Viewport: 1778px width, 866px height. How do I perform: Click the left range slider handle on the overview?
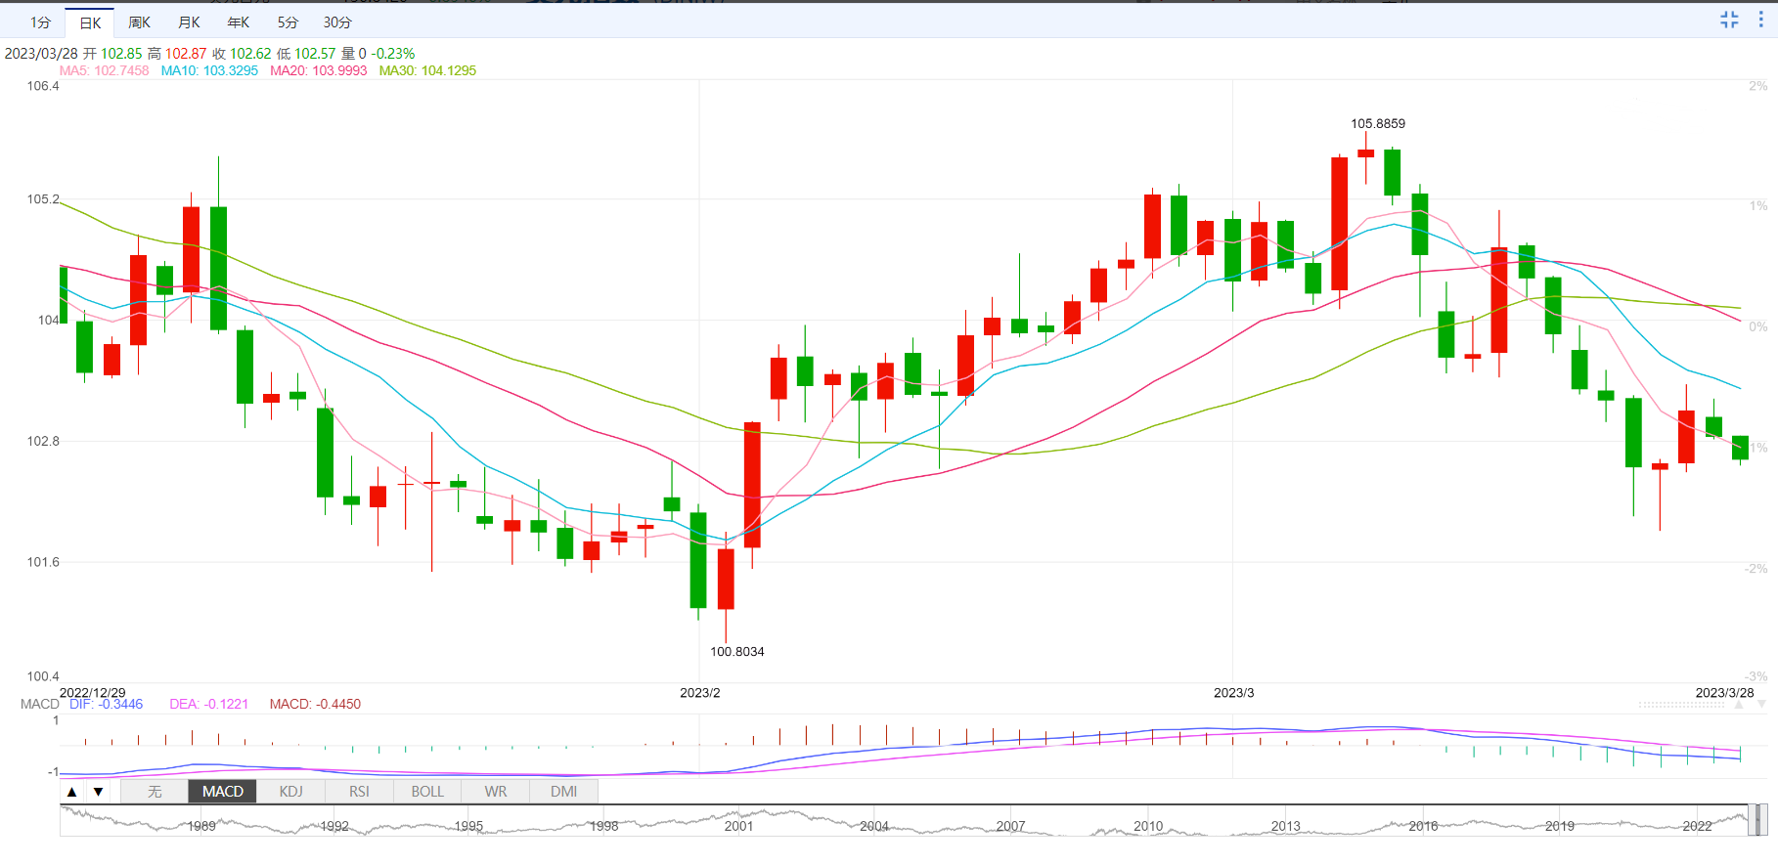(1752, 819)
